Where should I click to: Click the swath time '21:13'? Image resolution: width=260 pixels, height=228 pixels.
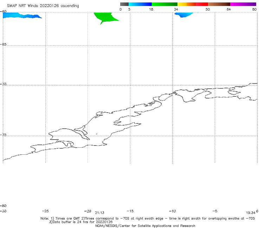click(x=100, y=213)
